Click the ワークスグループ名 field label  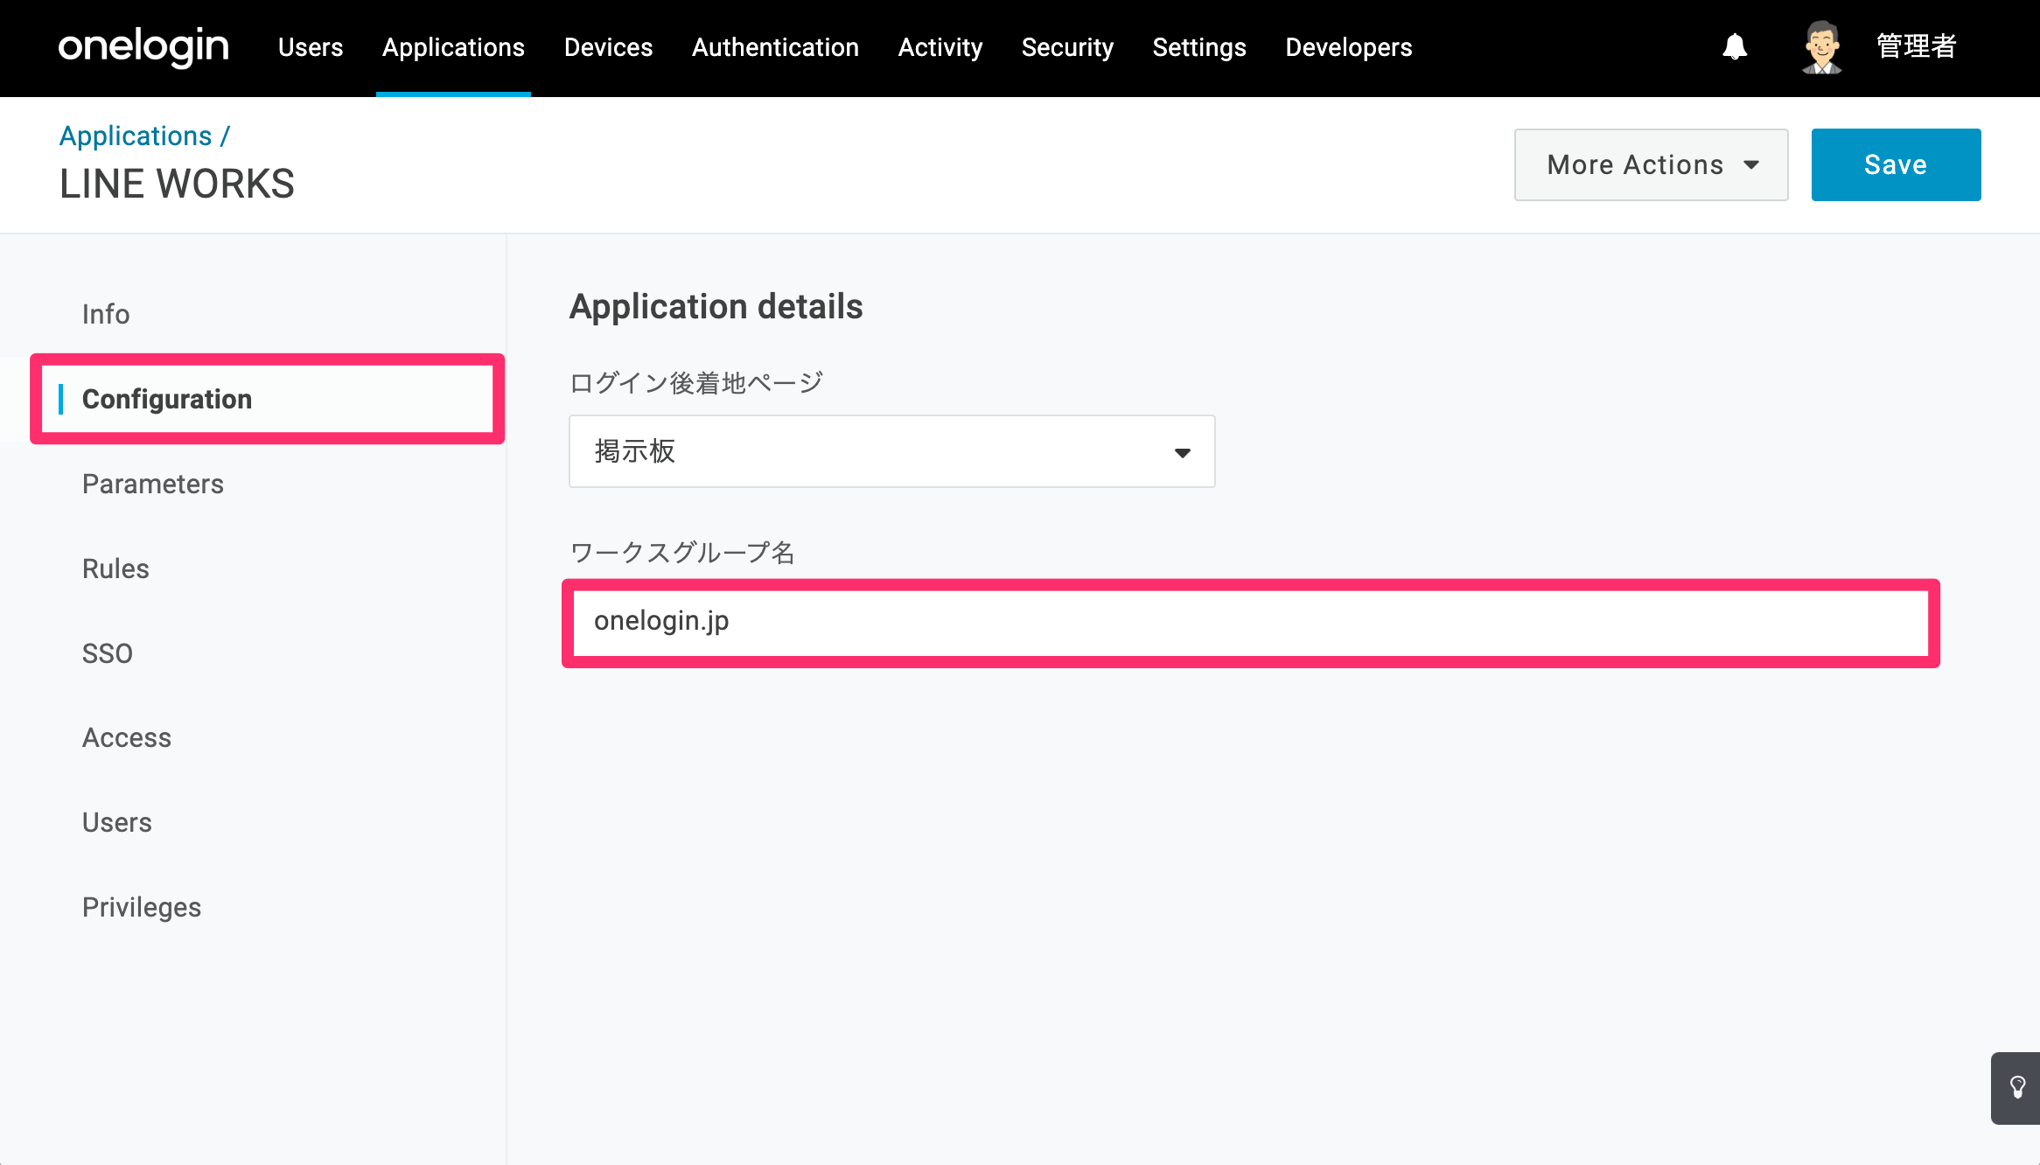[682, 553]
